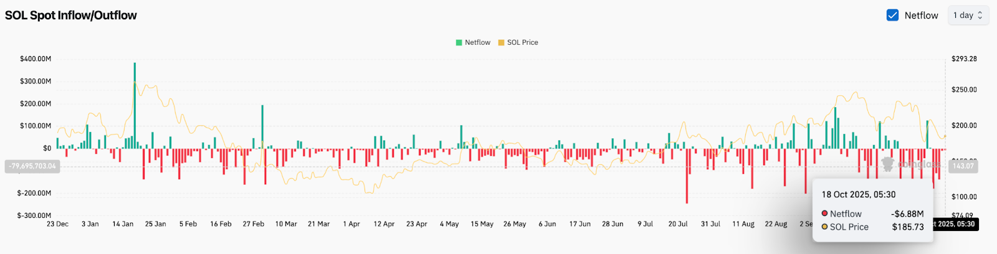Click the red Netflow dot in the tooltip
The width and height of the screenshot is (997, 254).
824,214
